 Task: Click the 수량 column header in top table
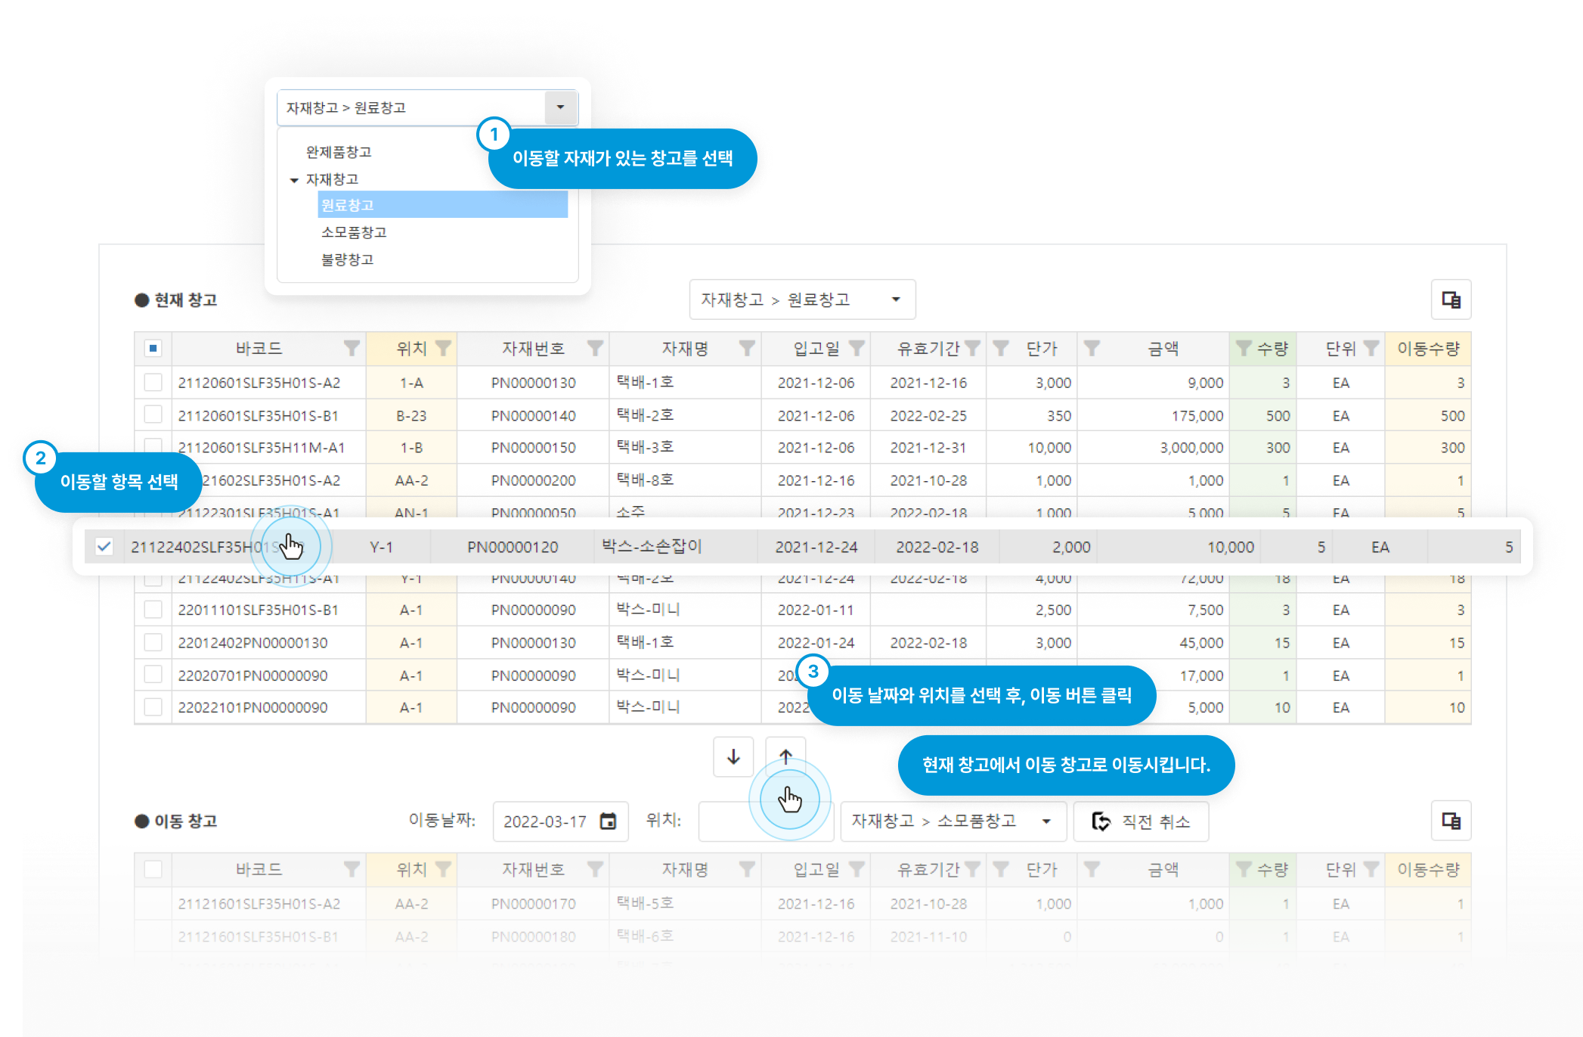[1272, 348]
